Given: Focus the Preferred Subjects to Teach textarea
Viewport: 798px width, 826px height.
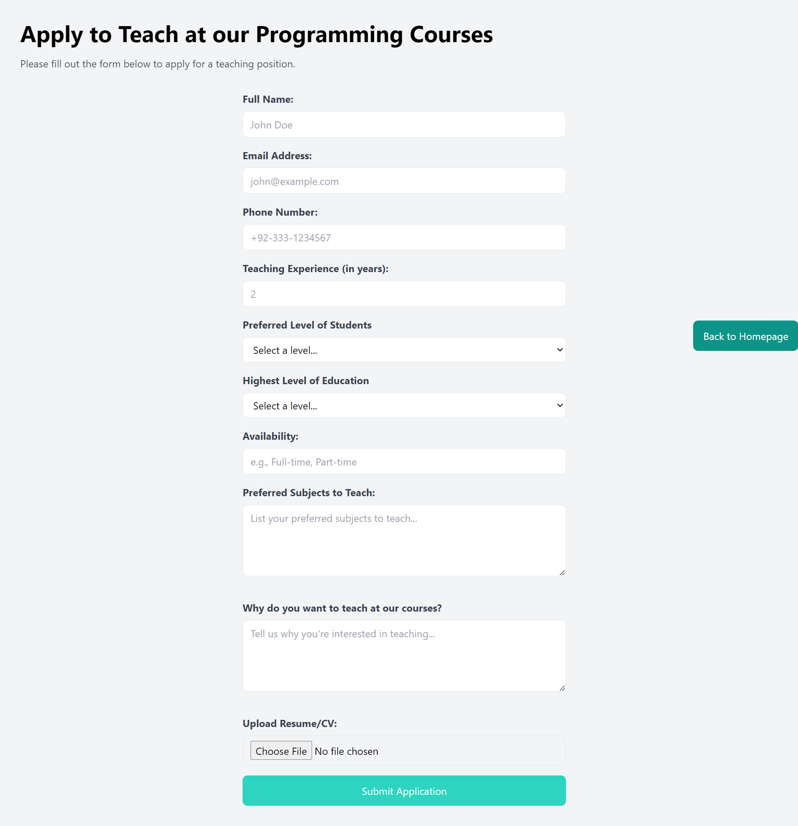Looking at the screenshot, I should 404,540.
